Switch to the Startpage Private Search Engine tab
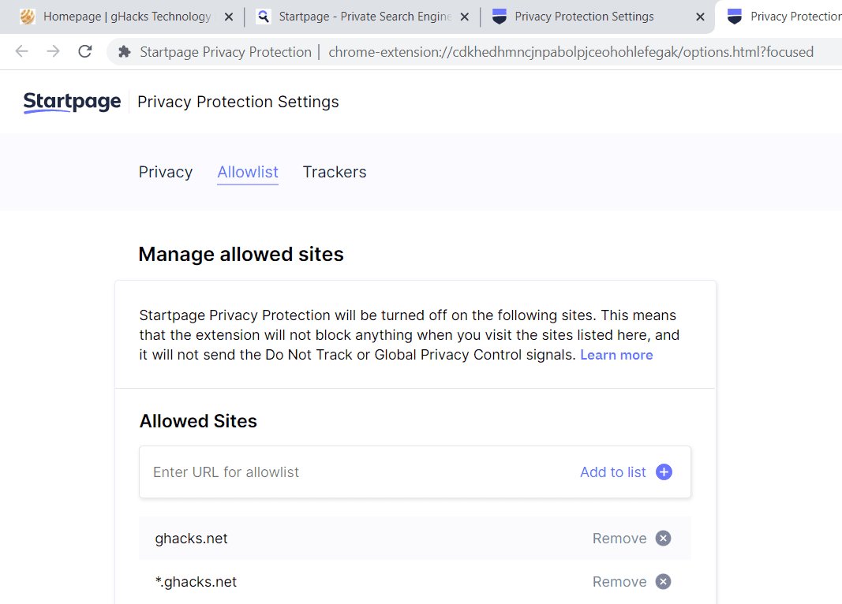Viewport: 842px width, 604px height. coord(364,17)
